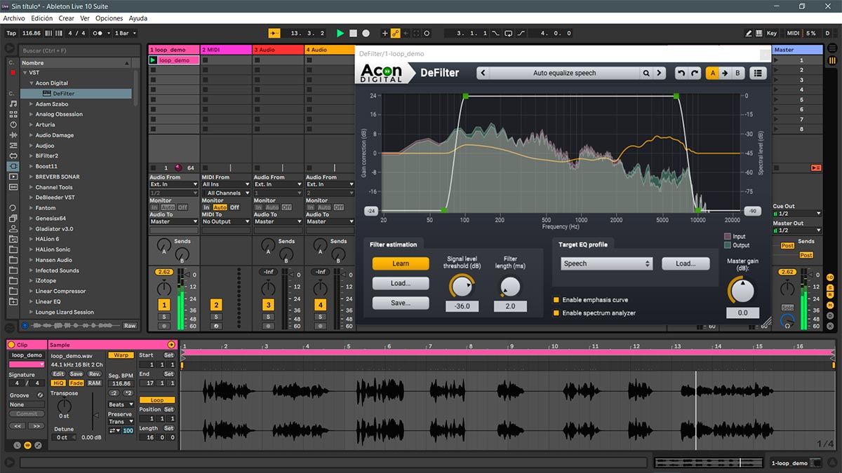Open the Speech target EQ profile dropdown
The height and width of the screenshot is (473, 842).
pyautogui.click(x=607, y=263)
